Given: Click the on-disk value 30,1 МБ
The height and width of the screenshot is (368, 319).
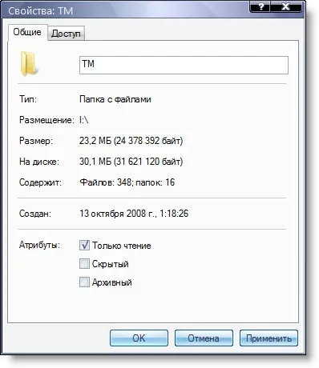Looking at the screenshot, I should tap(131, 162).
